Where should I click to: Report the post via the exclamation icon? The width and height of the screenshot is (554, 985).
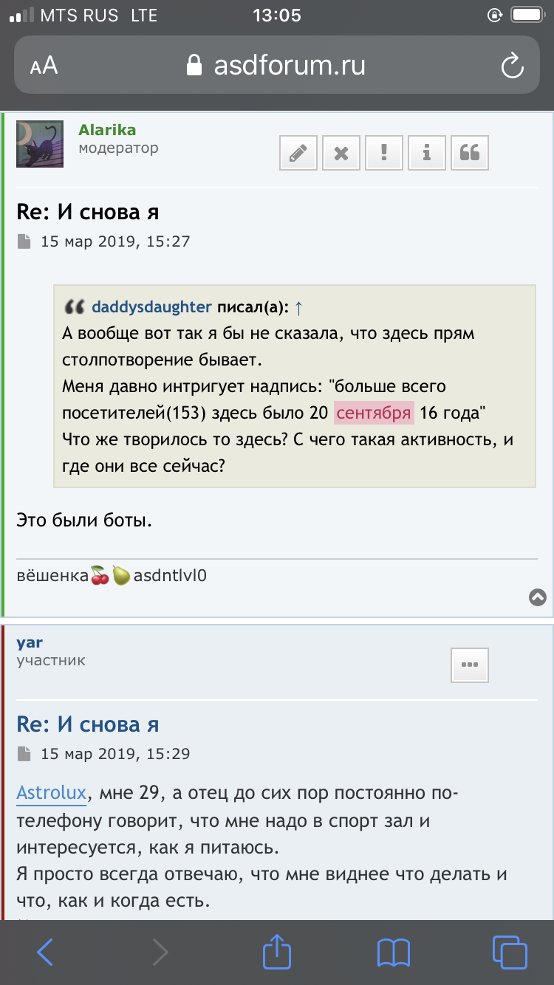point(383,152)
